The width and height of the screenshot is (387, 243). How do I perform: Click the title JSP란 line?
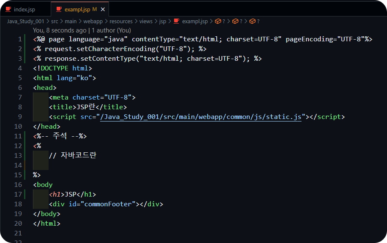[x=88, y=107]
